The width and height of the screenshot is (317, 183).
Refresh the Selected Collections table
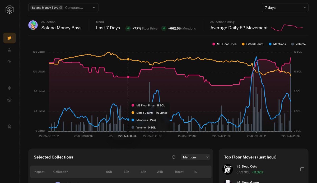click(174, 157)
